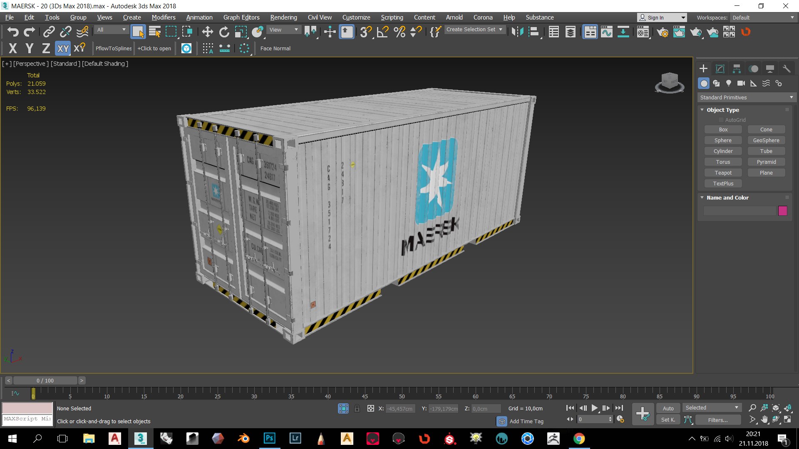Click the Mirror tool icon
Image resolution: width=799 pixels, height=449 pixels.
click(x=517, y=32)
